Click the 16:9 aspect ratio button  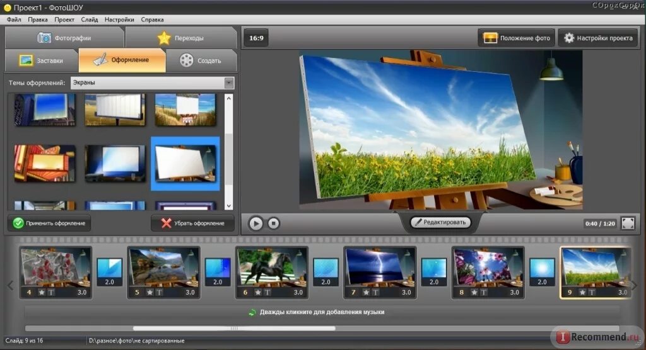[256, 38]
